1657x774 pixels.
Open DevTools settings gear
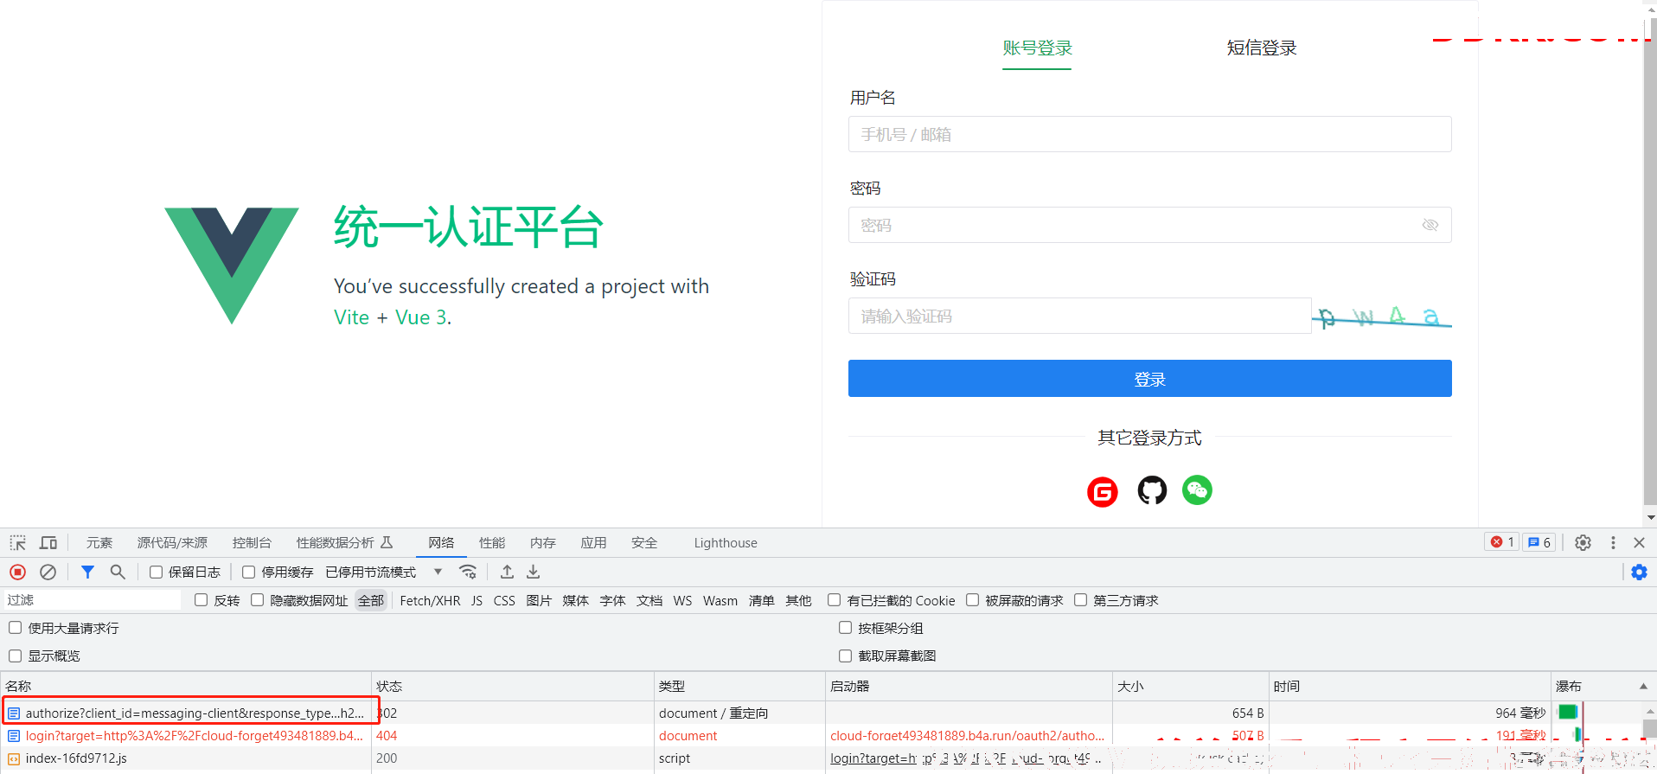click(1583, 543)
